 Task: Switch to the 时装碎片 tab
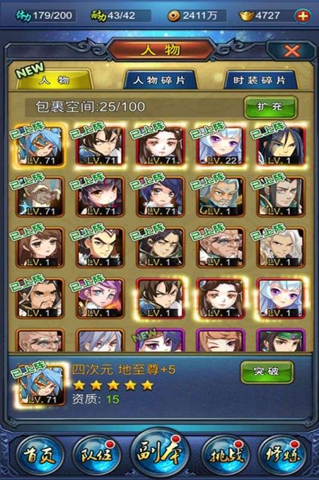tap(260, 80)
